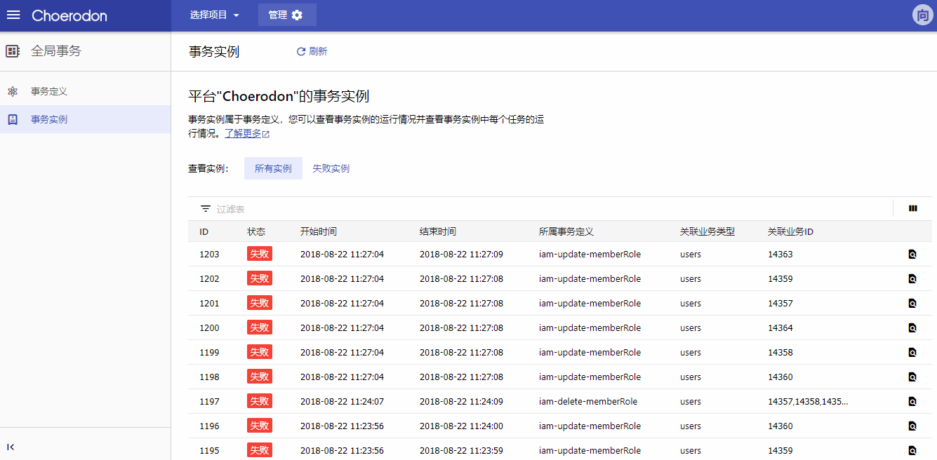Click the ID column header
The width and height of the screenshot is (937, 460).
click(204, 231)
